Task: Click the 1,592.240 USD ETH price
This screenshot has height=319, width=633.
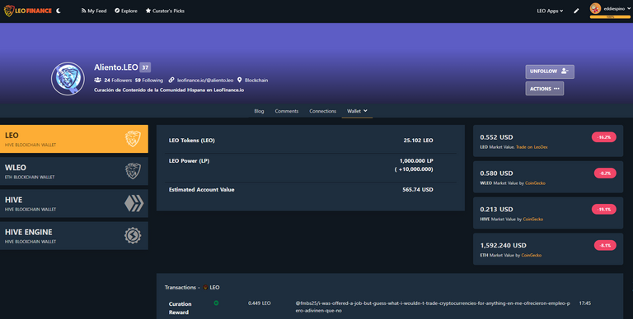Action: 503,245
